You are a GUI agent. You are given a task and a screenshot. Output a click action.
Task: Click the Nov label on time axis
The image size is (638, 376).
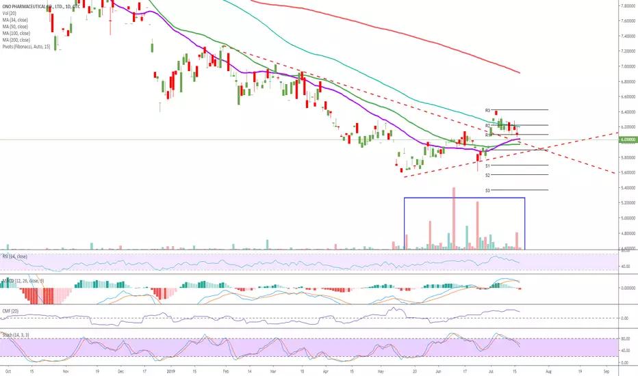[x=66, y=371]
